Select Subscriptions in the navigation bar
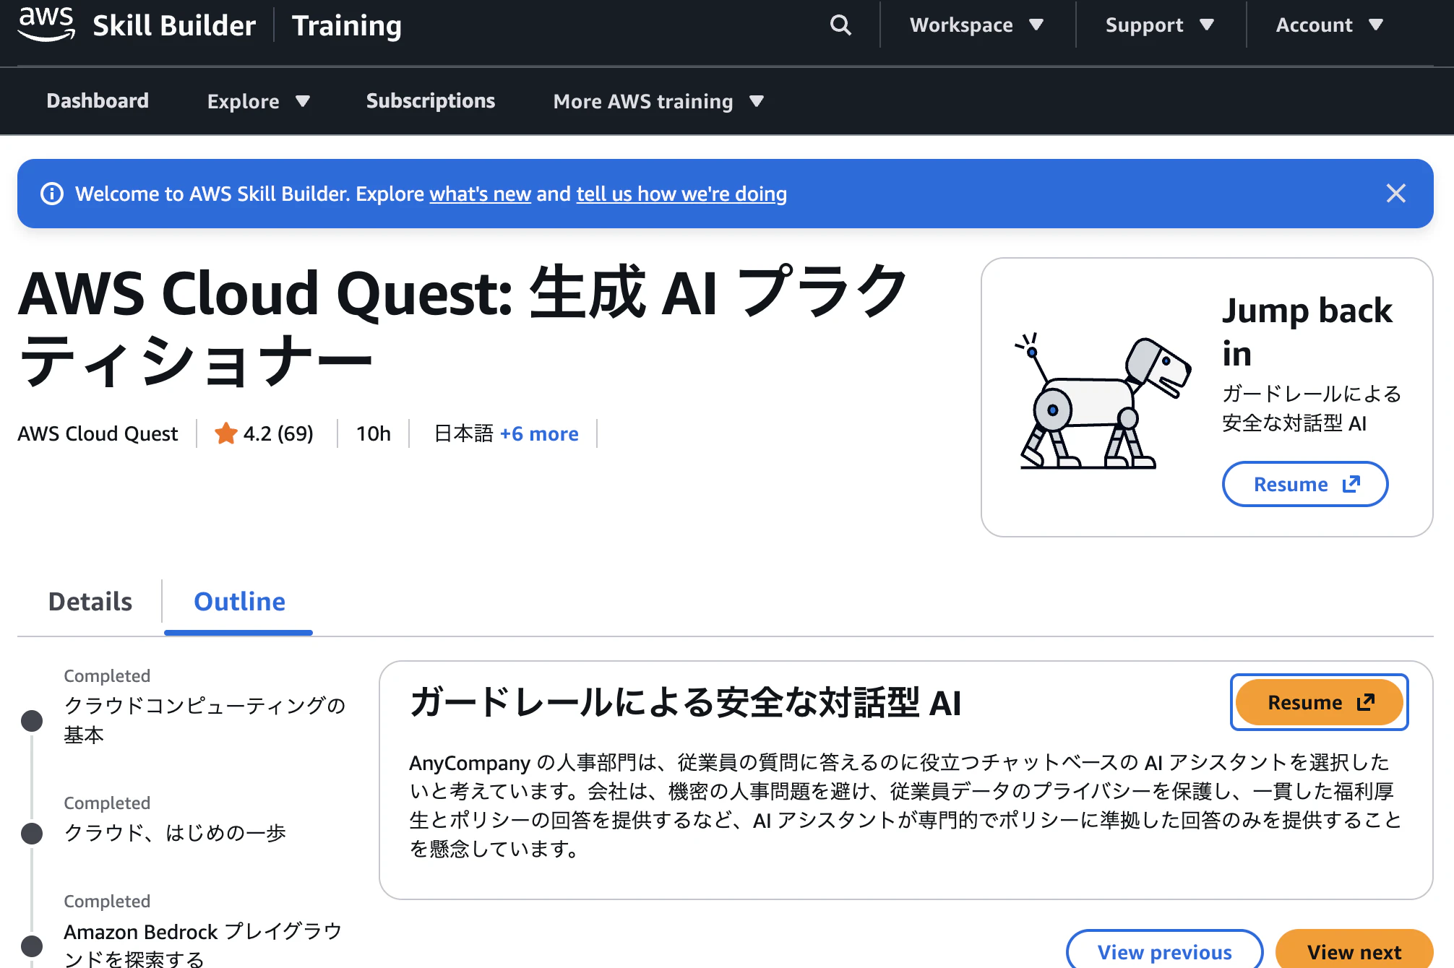This screenshot has height=968, width=1454. pos(431,101)
